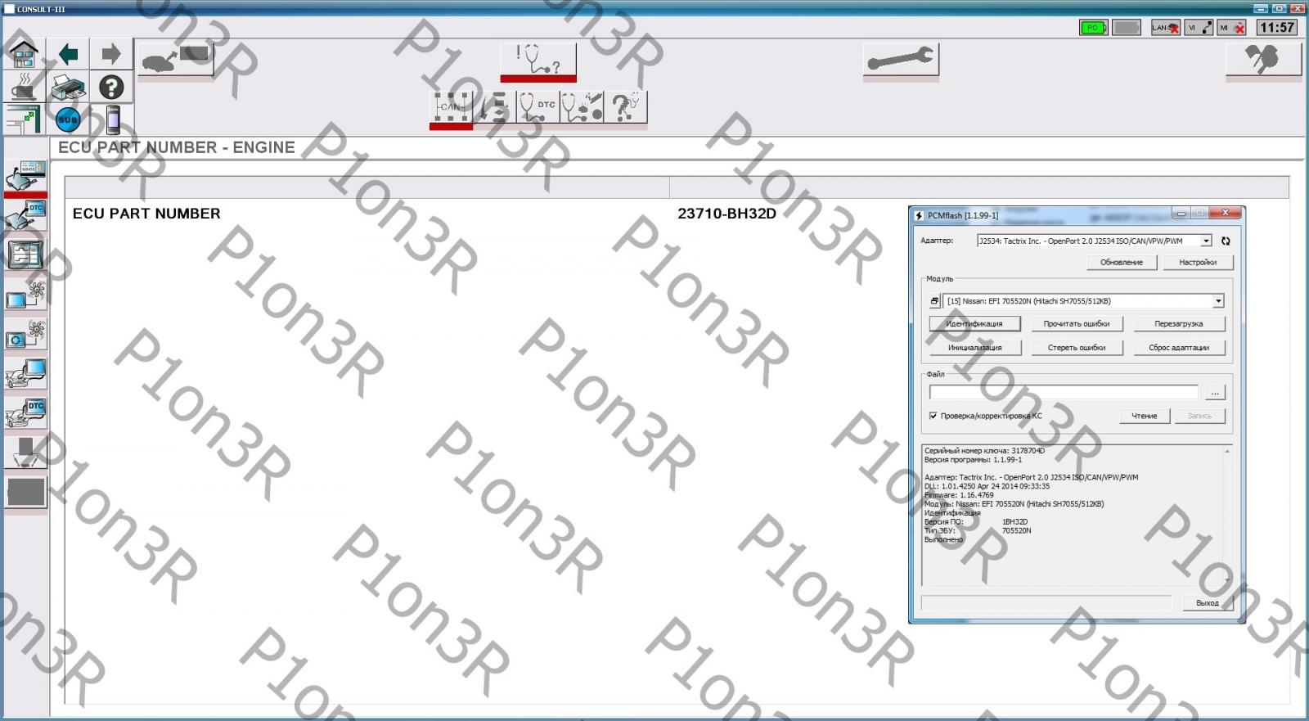This screenshot has width=1309, height=721.
Task: Open the diagnosis stethoscope icon
Action: 538,61
